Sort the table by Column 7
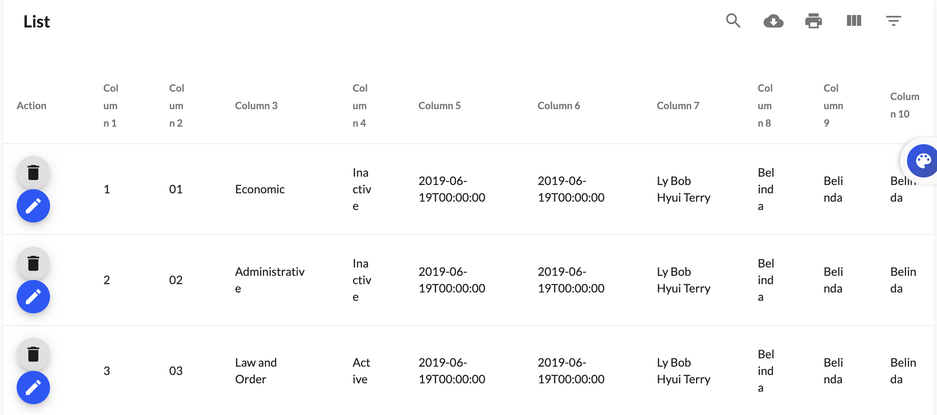 coord(678,105)
